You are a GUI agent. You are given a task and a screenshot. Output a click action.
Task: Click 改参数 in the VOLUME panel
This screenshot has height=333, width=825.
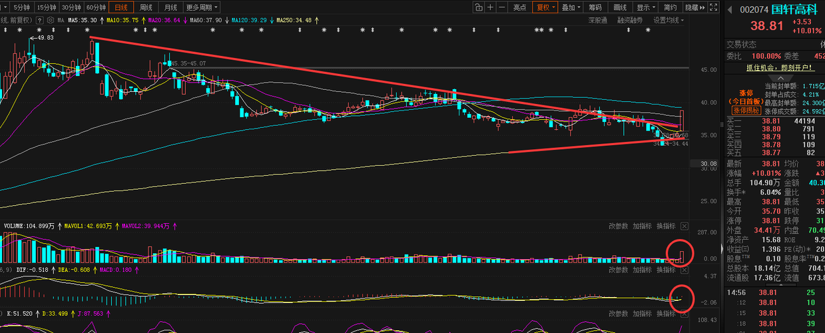coord(619,226)
